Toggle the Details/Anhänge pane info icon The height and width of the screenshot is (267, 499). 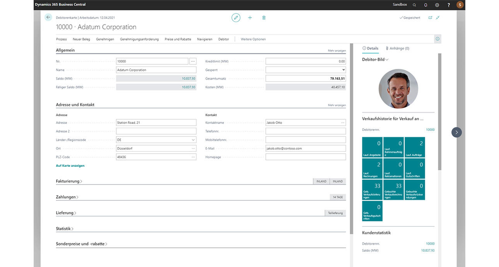pos(437,39)
